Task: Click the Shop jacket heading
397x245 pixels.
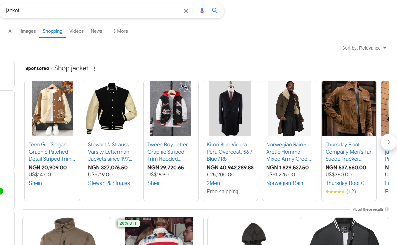Action: (x=71, y=68)
